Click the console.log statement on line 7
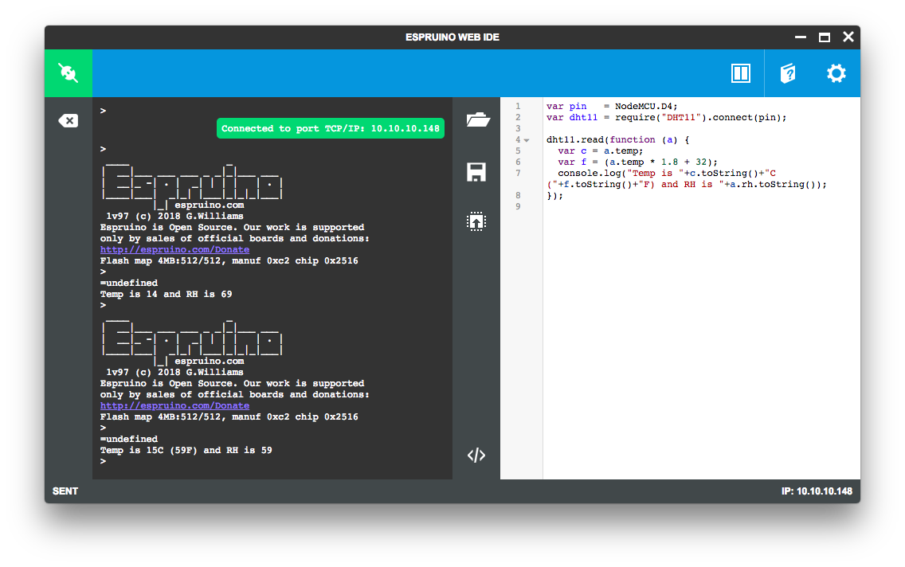905x567 pixels. point(686,179)
